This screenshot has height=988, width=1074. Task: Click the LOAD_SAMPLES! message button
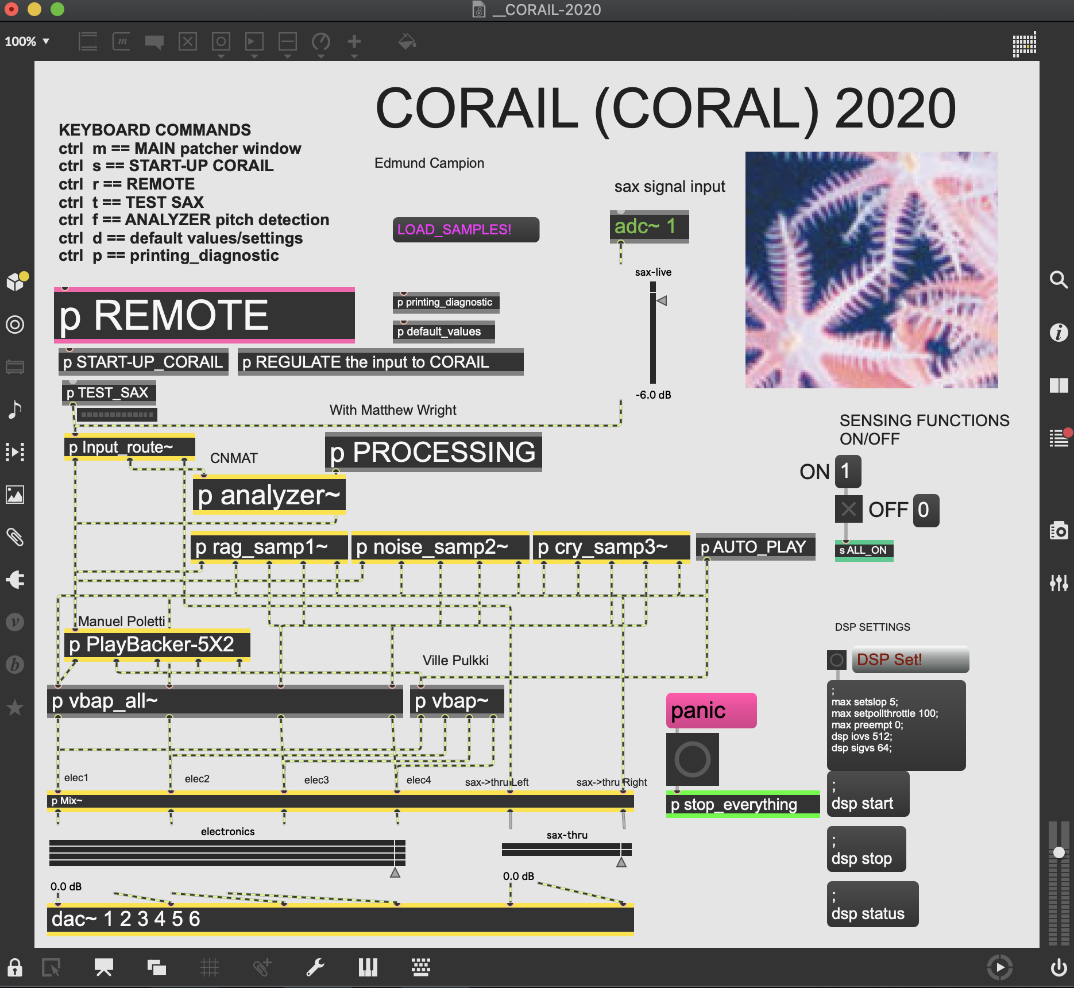coord(465,230)
